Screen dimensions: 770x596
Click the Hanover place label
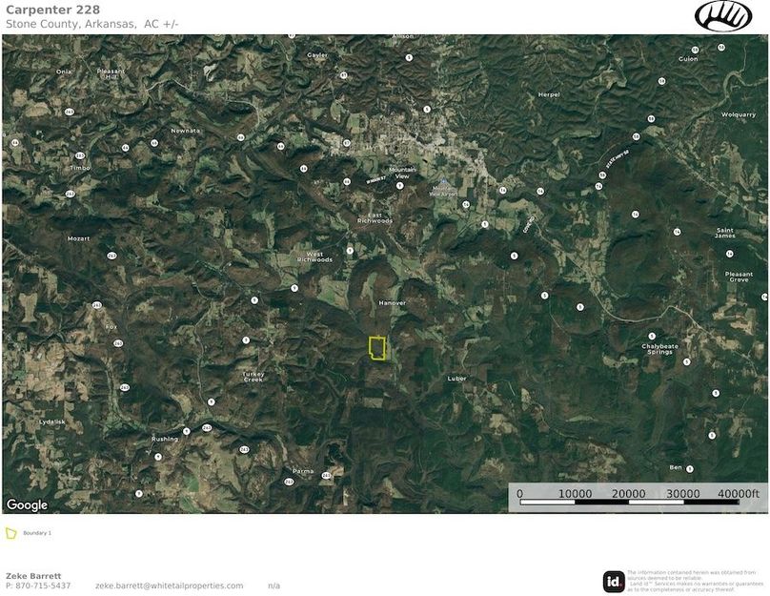coord(393,303)
